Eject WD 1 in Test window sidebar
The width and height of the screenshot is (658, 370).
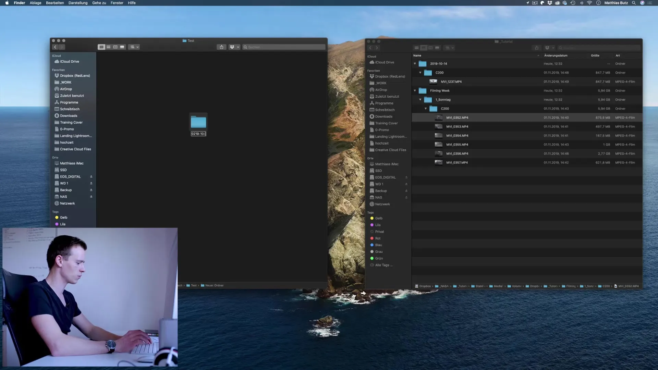(91, 183)
